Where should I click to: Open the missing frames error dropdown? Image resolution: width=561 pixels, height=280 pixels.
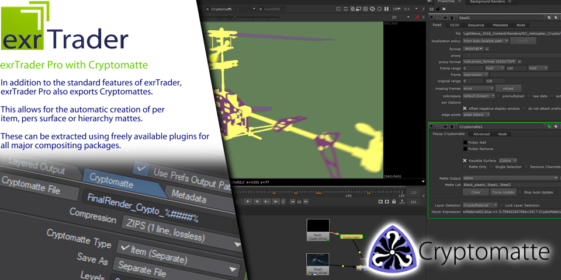click(x=479, y=88)
